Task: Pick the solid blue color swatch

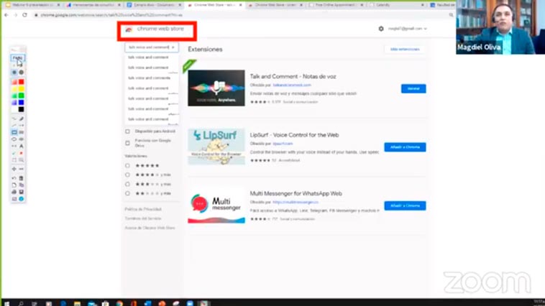Action: pos(21,103)
